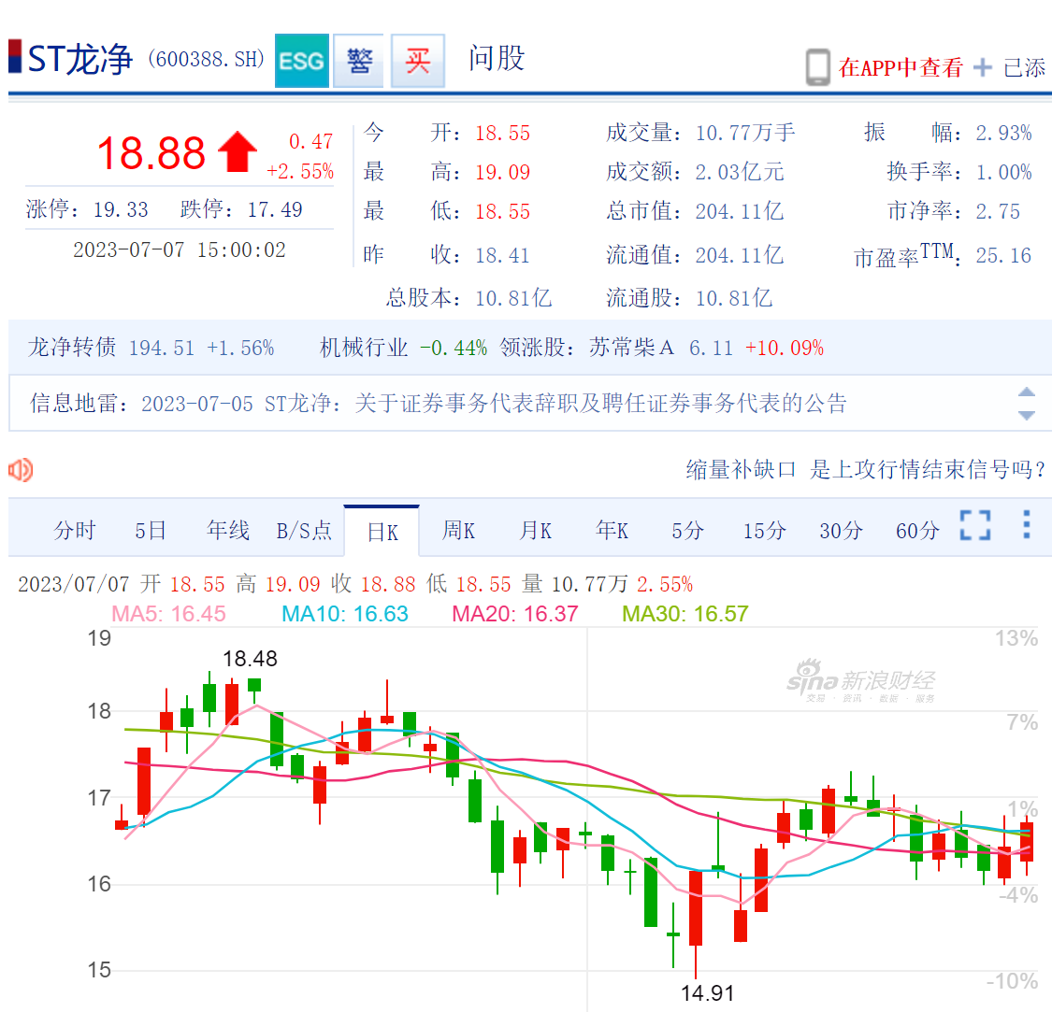Viewport: 1052px width, 1012px height.
Task: Click the stock code (600388.SH)
Action: point(206,60)
